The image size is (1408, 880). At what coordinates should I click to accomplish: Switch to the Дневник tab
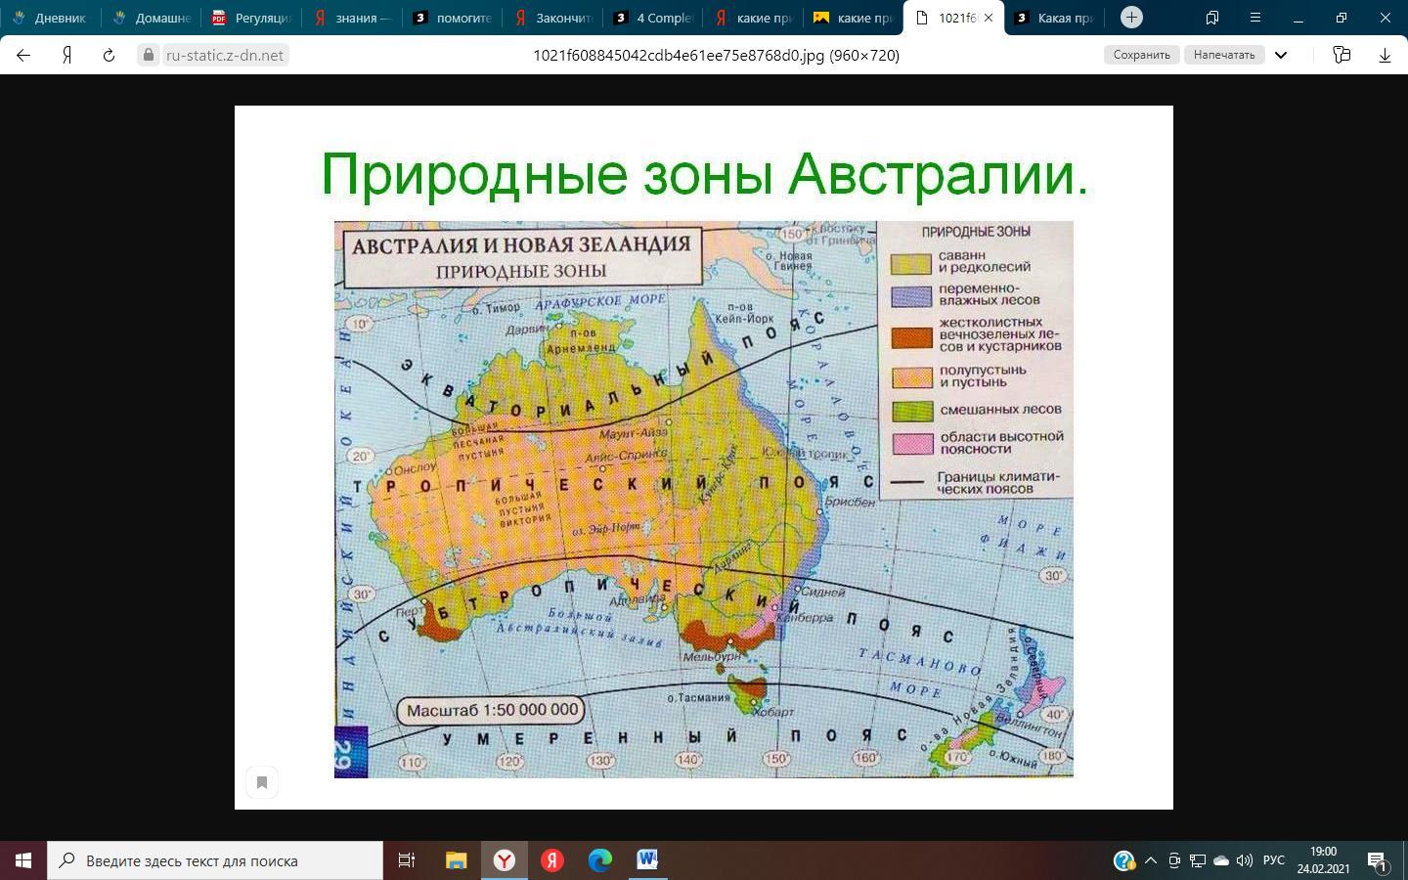51,18
